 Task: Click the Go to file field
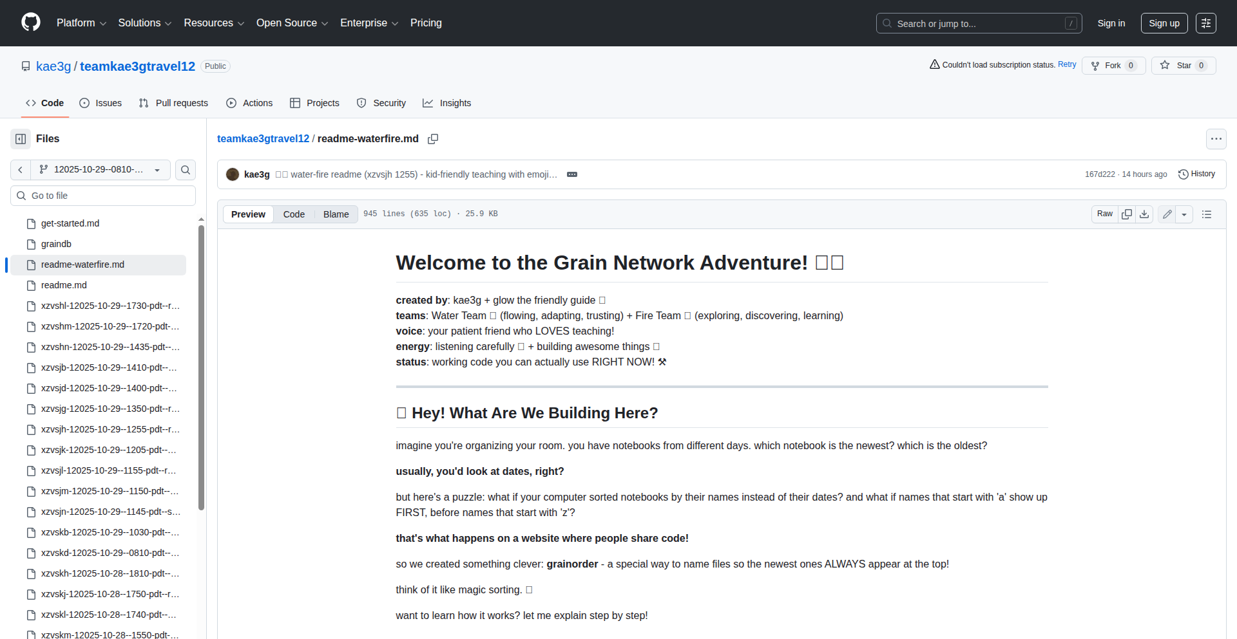click(x=103, y=196)
